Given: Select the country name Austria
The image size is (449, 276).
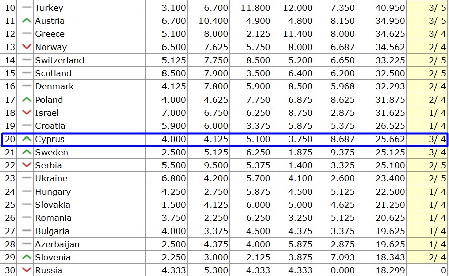Looking at the screenshot, I should click(x=50, y=21).
